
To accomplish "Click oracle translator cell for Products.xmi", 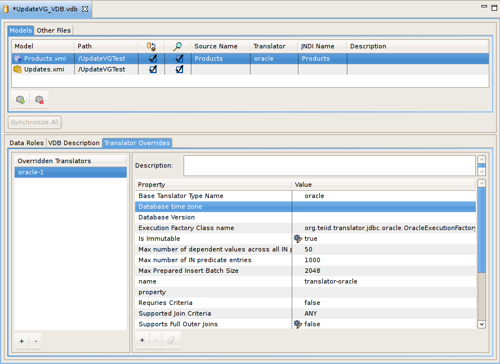I will [274, 59].
